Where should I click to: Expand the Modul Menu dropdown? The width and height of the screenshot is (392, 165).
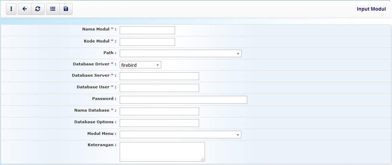tap(180, 135)
